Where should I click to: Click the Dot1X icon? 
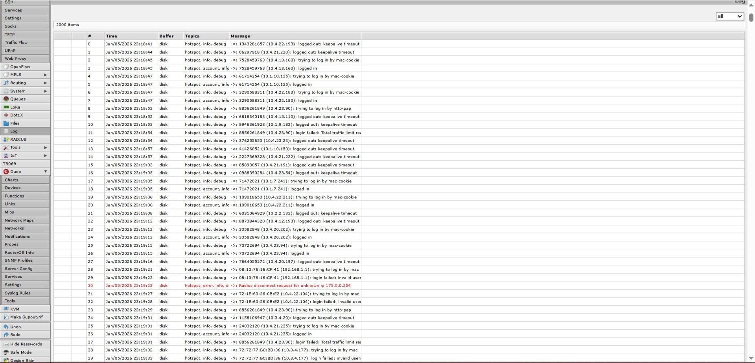(6, 115)
